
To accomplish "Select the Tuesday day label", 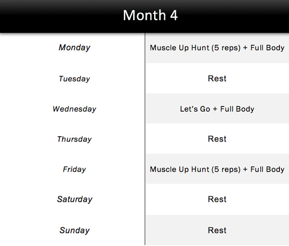I will click(74, 78).
